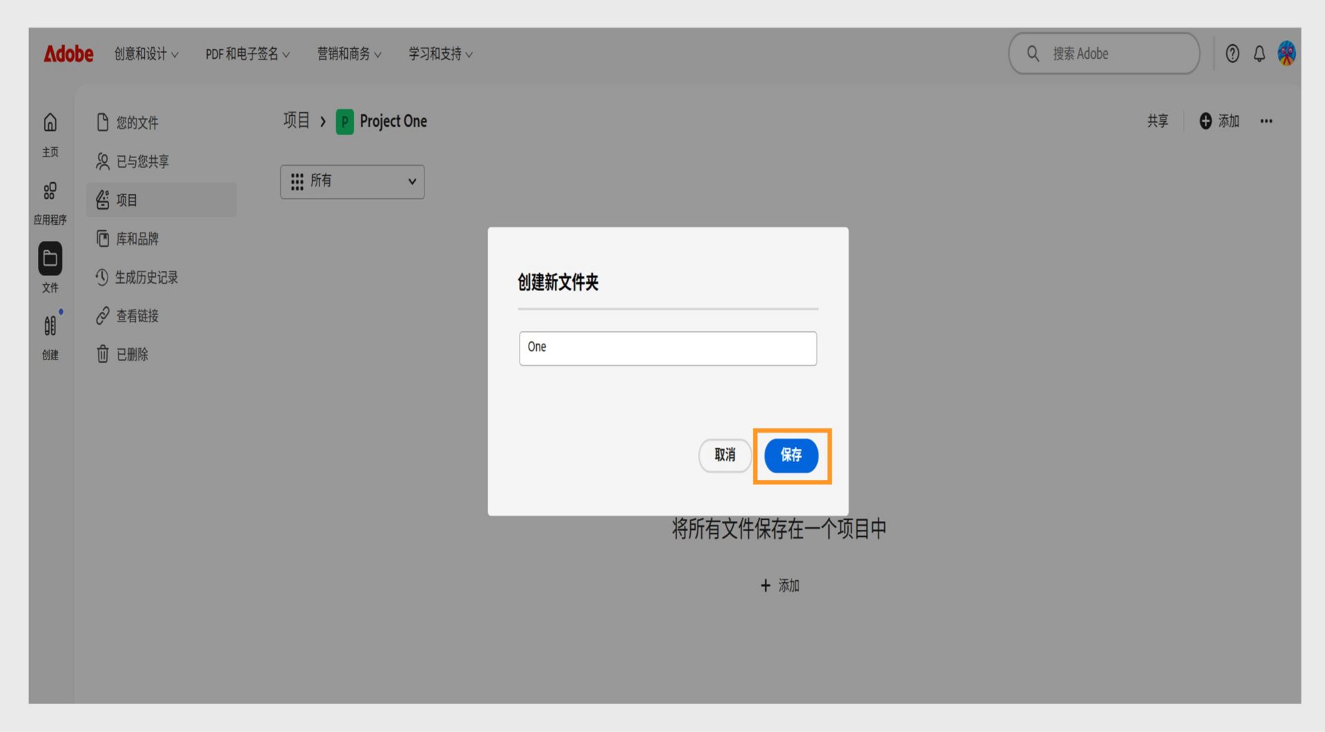This screenshot has width=1325, height=732.
Task: Click 取消 to cancel the dialog
Action: click(725, 455)
